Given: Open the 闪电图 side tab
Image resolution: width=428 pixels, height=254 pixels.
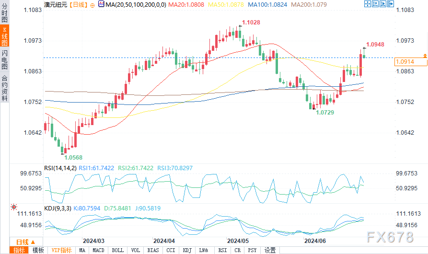Looking at the screenshot, I should tap(5, 59).
